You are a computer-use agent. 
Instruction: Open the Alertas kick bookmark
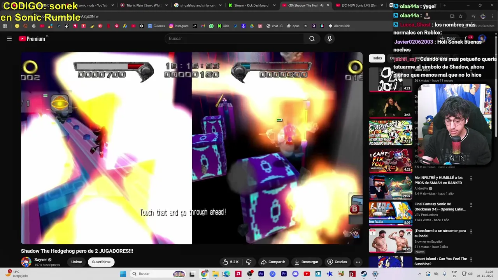(339, 26)
